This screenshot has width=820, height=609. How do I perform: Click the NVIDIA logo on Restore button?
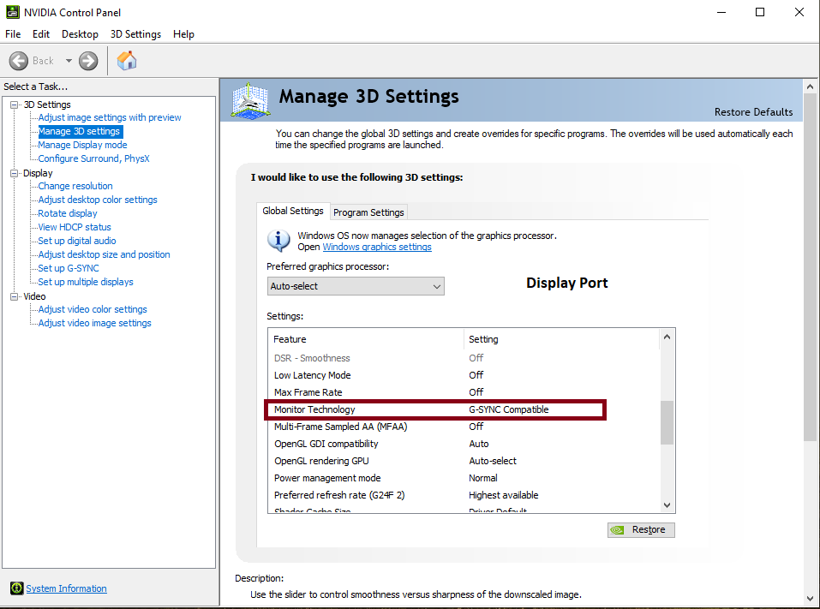619,529
